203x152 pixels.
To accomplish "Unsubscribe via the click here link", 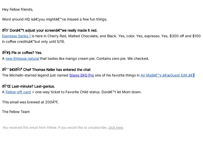I will click(115, 128).
